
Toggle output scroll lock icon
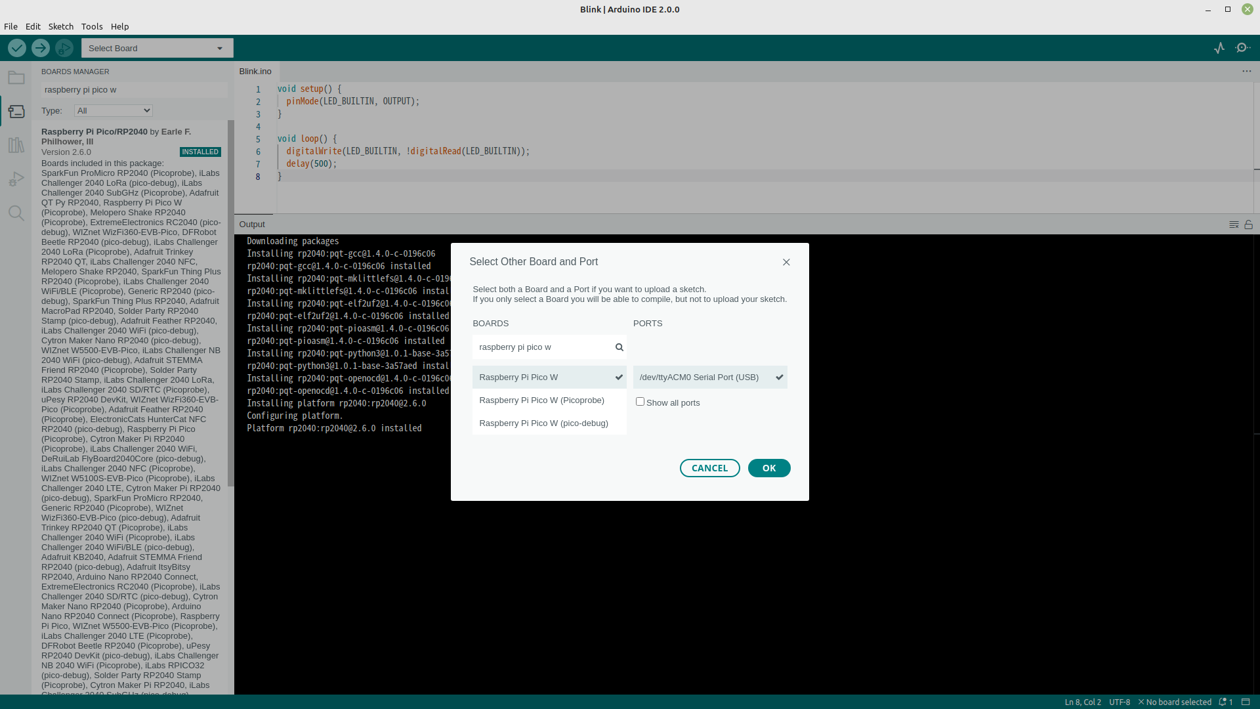click(x=1248, y=225)
